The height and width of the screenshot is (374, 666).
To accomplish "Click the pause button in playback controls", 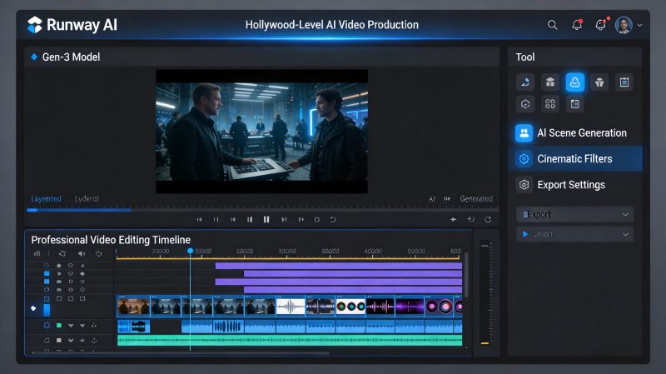I will click(266, 219).
